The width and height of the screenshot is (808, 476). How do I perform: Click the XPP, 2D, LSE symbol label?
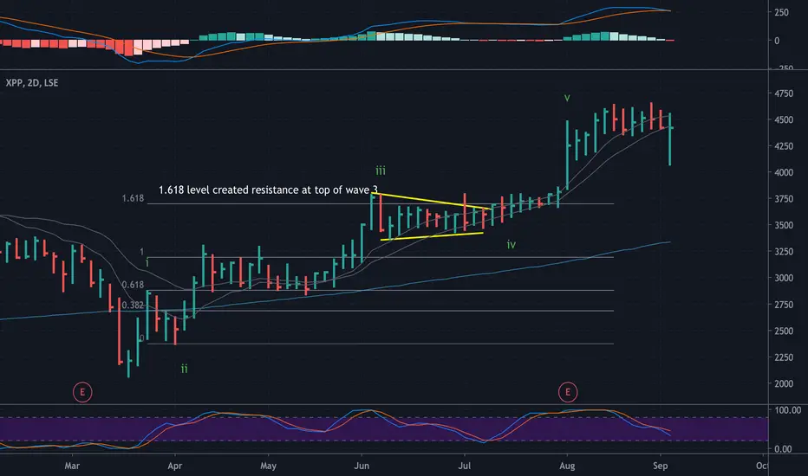32,83
